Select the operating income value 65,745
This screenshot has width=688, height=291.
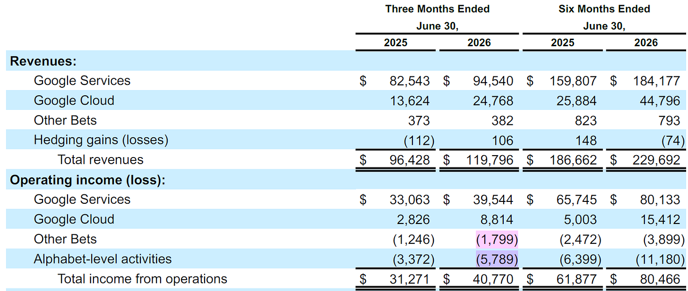[577, 200]
